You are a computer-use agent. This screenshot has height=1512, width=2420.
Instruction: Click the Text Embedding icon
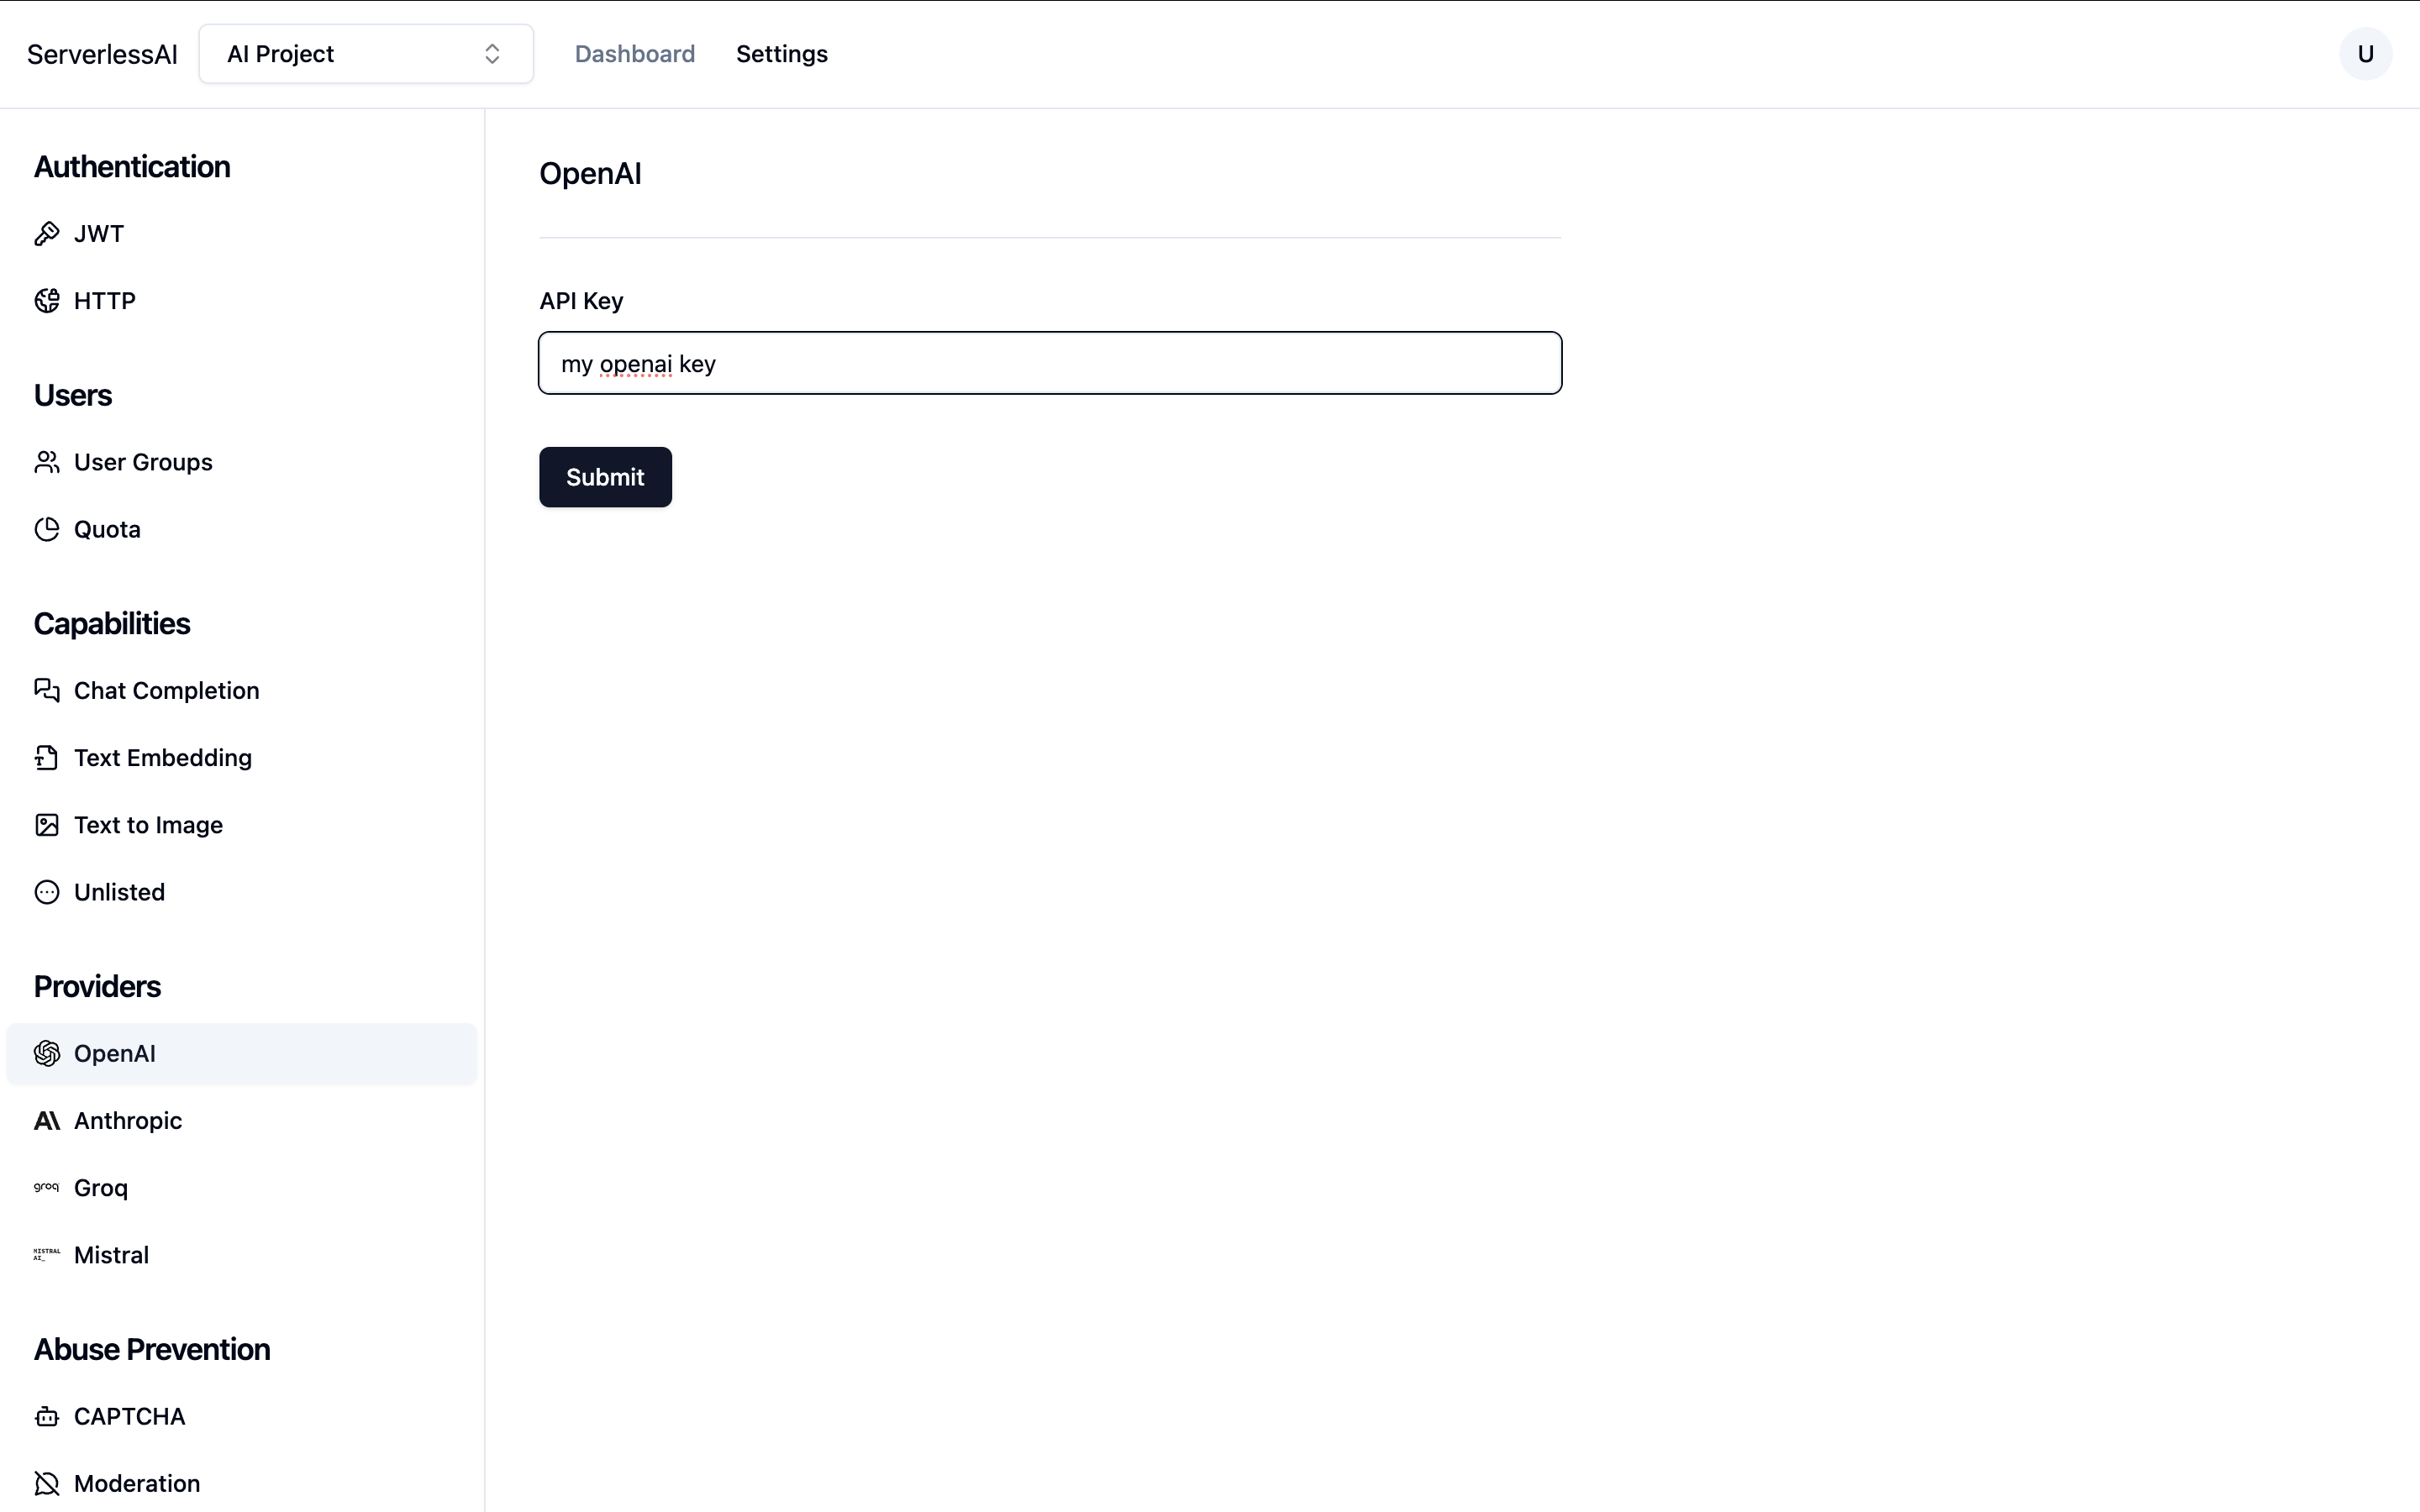click(47, 758)
